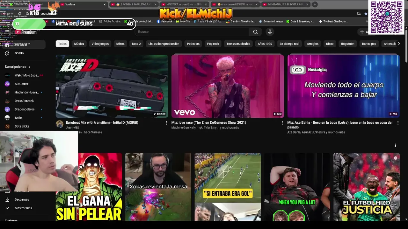This screenshot has height=229, width=408.
Task: Select the Mixes filter chip
Action: (120, 44)
